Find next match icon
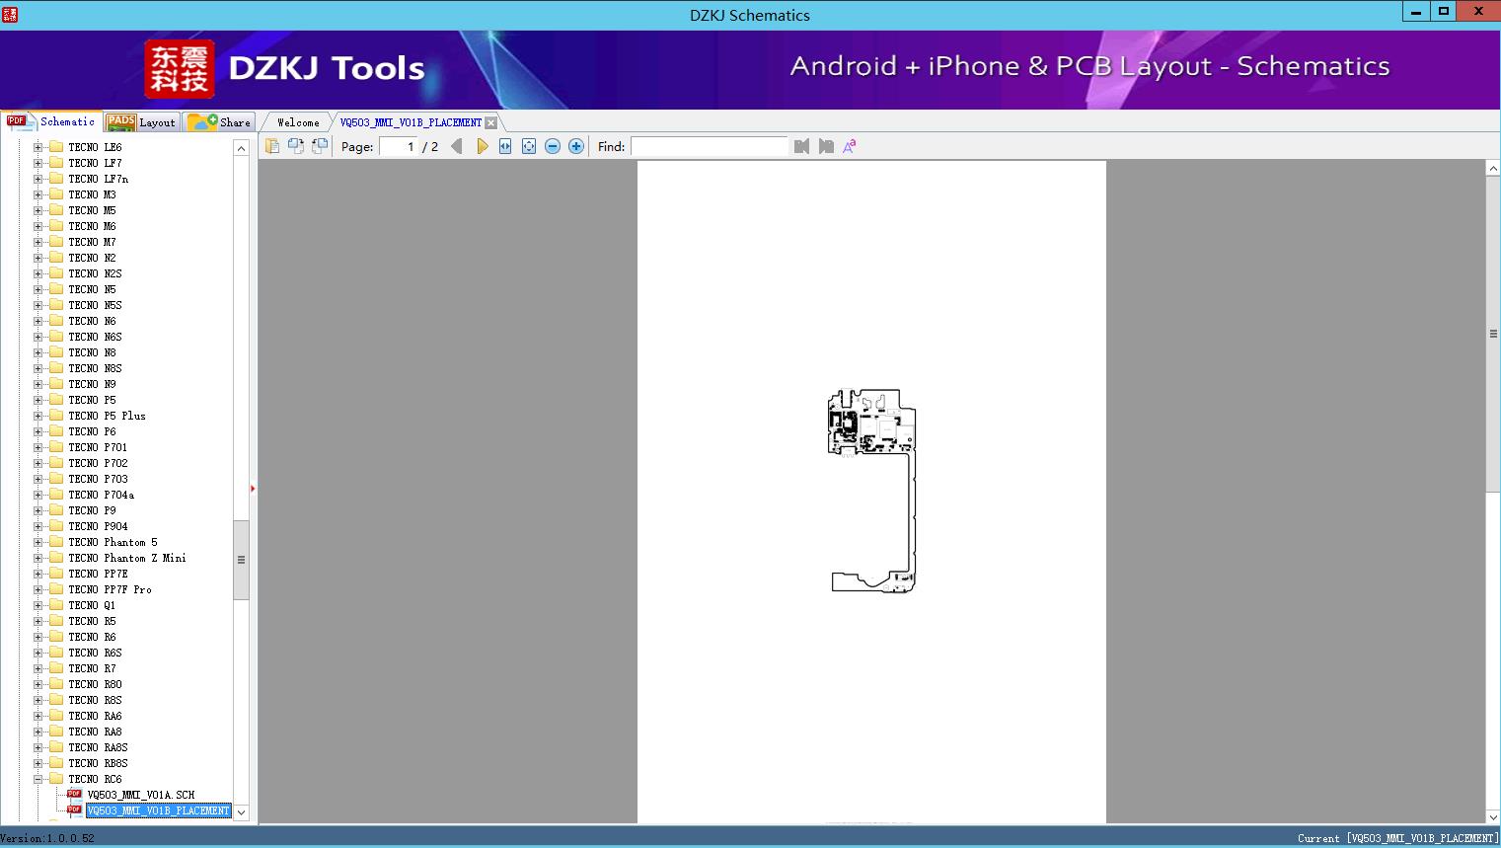The image size is (1501, 848). [826, 146]
